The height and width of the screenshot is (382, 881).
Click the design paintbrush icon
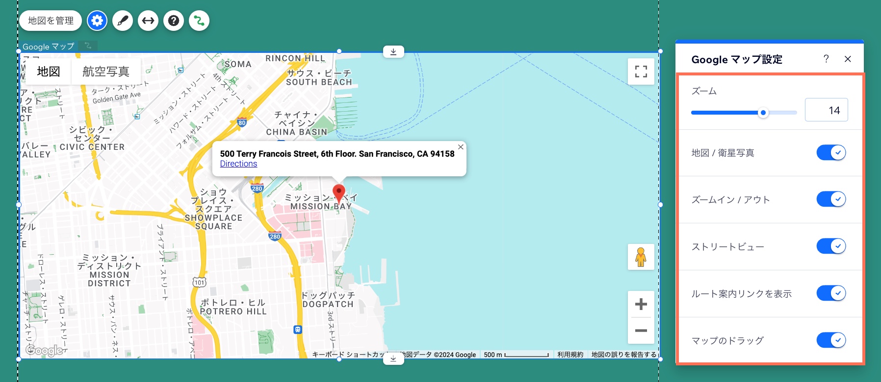123,21
